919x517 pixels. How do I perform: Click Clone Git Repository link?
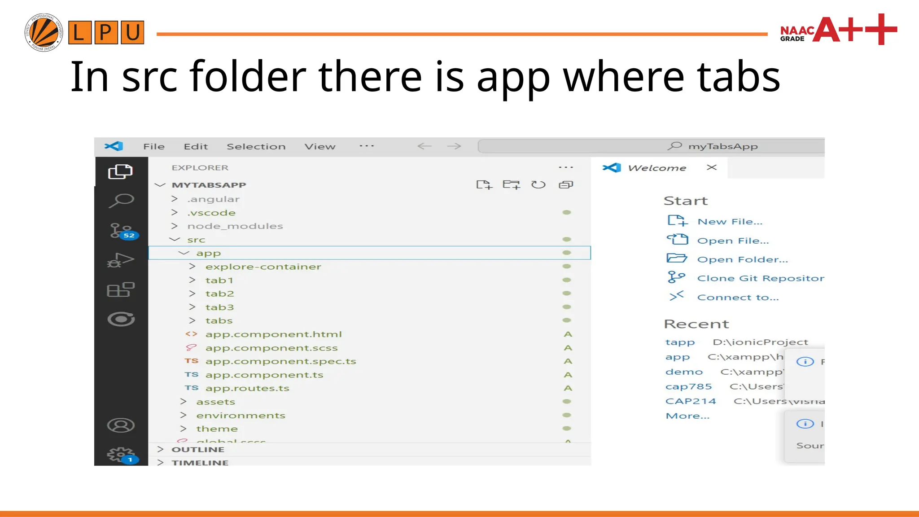[x=760, y=278]
